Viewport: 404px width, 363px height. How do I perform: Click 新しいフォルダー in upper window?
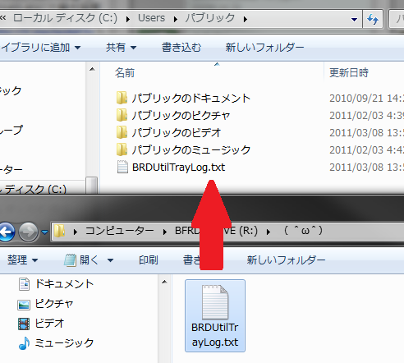264,48
